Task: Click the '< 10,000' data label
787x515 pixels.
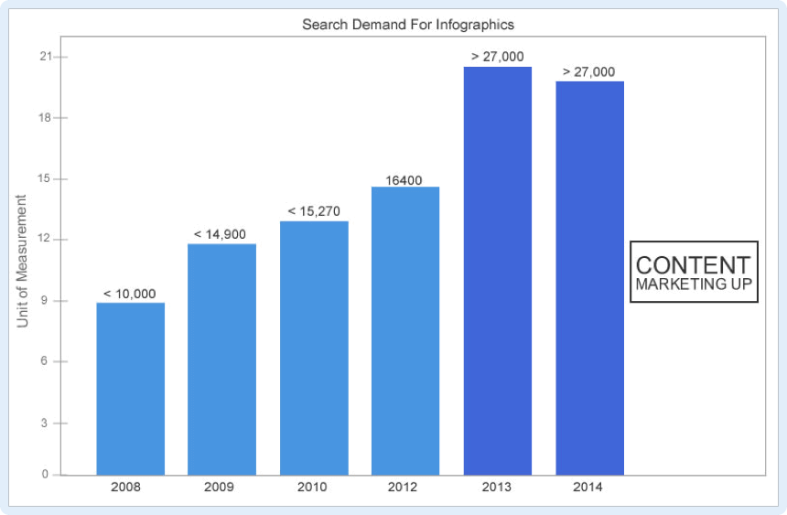Action: 130,294
